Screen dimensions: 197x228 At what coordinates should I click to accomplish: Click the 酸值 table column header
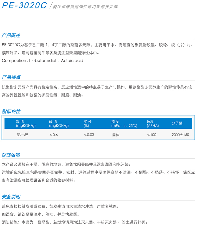pyautogui.click(x=59, y=123)
